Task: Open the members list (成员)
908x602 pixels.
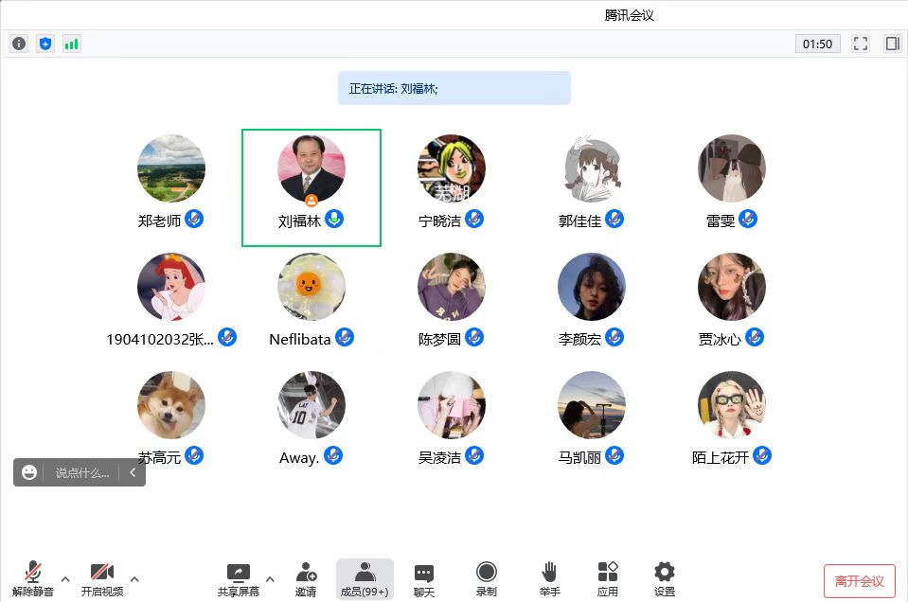Action: (365, 578)
